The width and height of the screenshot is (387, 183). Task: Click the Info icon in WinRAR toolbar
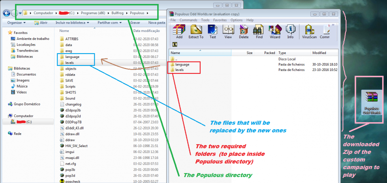(x=290, y=32)
